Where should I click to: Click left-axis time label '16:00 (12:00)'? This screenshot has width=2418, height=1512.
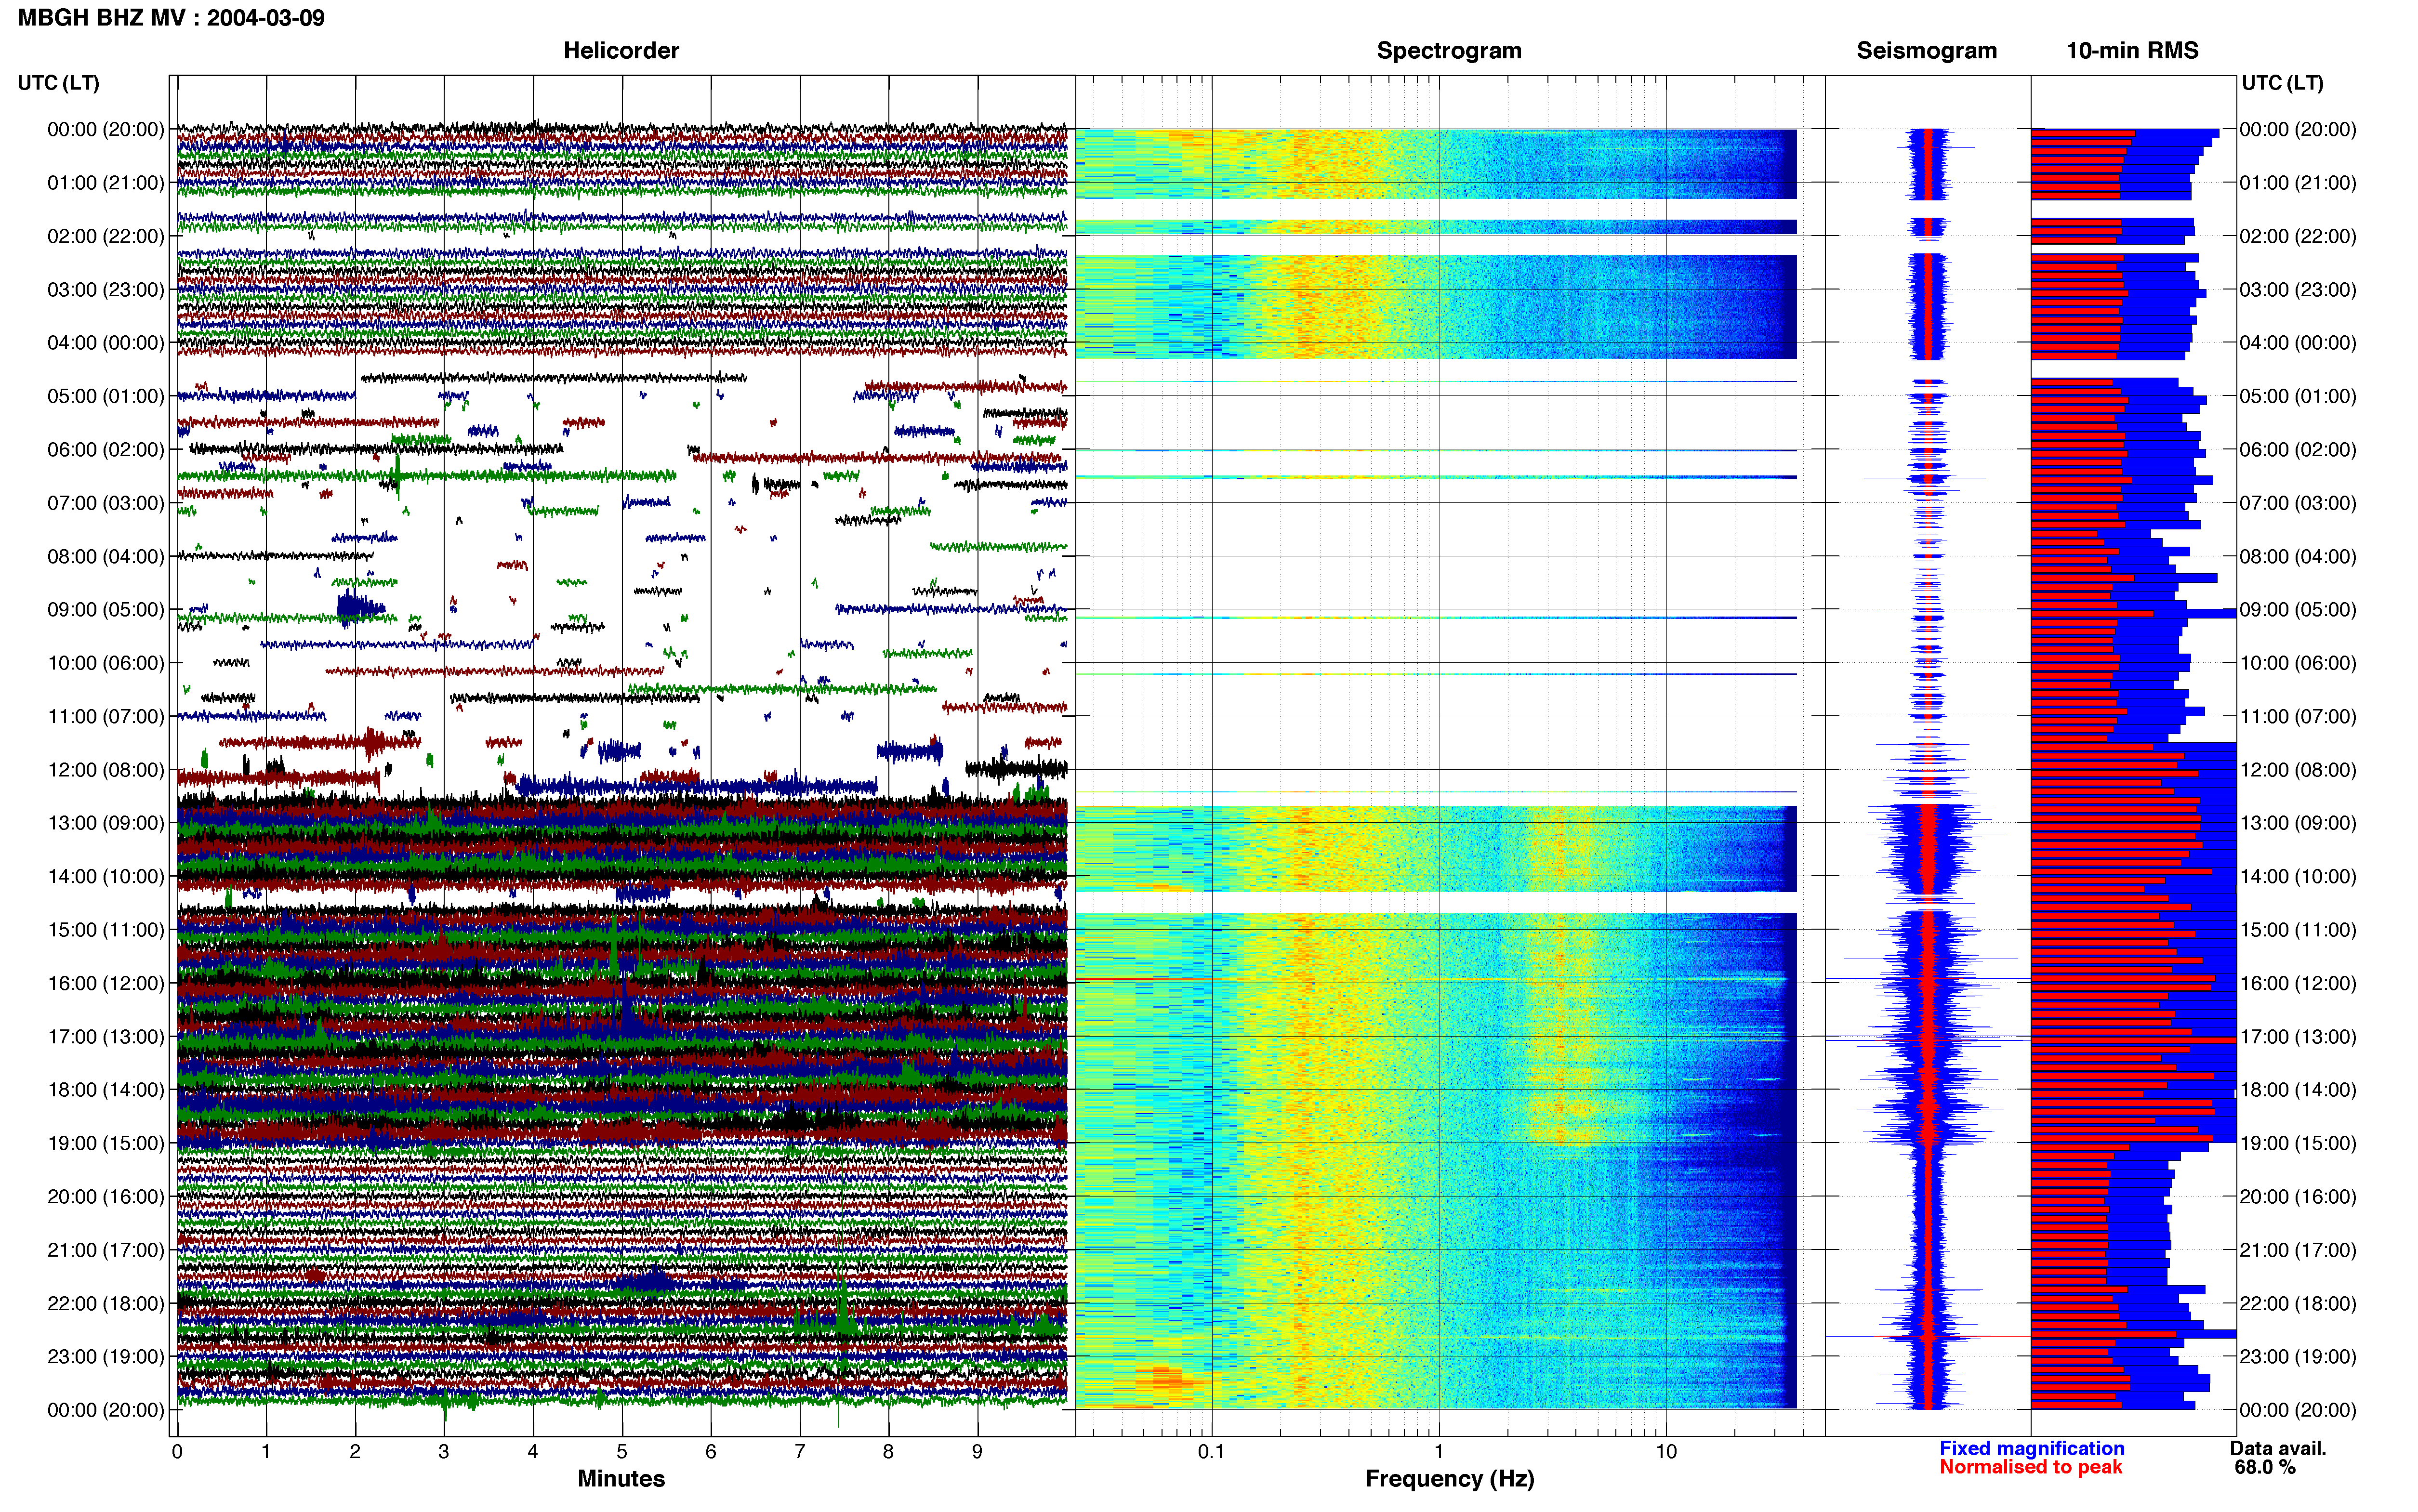(x=106, y=983)
